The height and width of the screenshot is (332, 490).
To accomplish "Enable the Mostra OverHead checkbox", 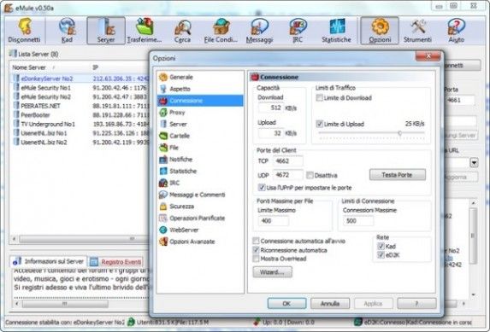I will coord(256,259).
